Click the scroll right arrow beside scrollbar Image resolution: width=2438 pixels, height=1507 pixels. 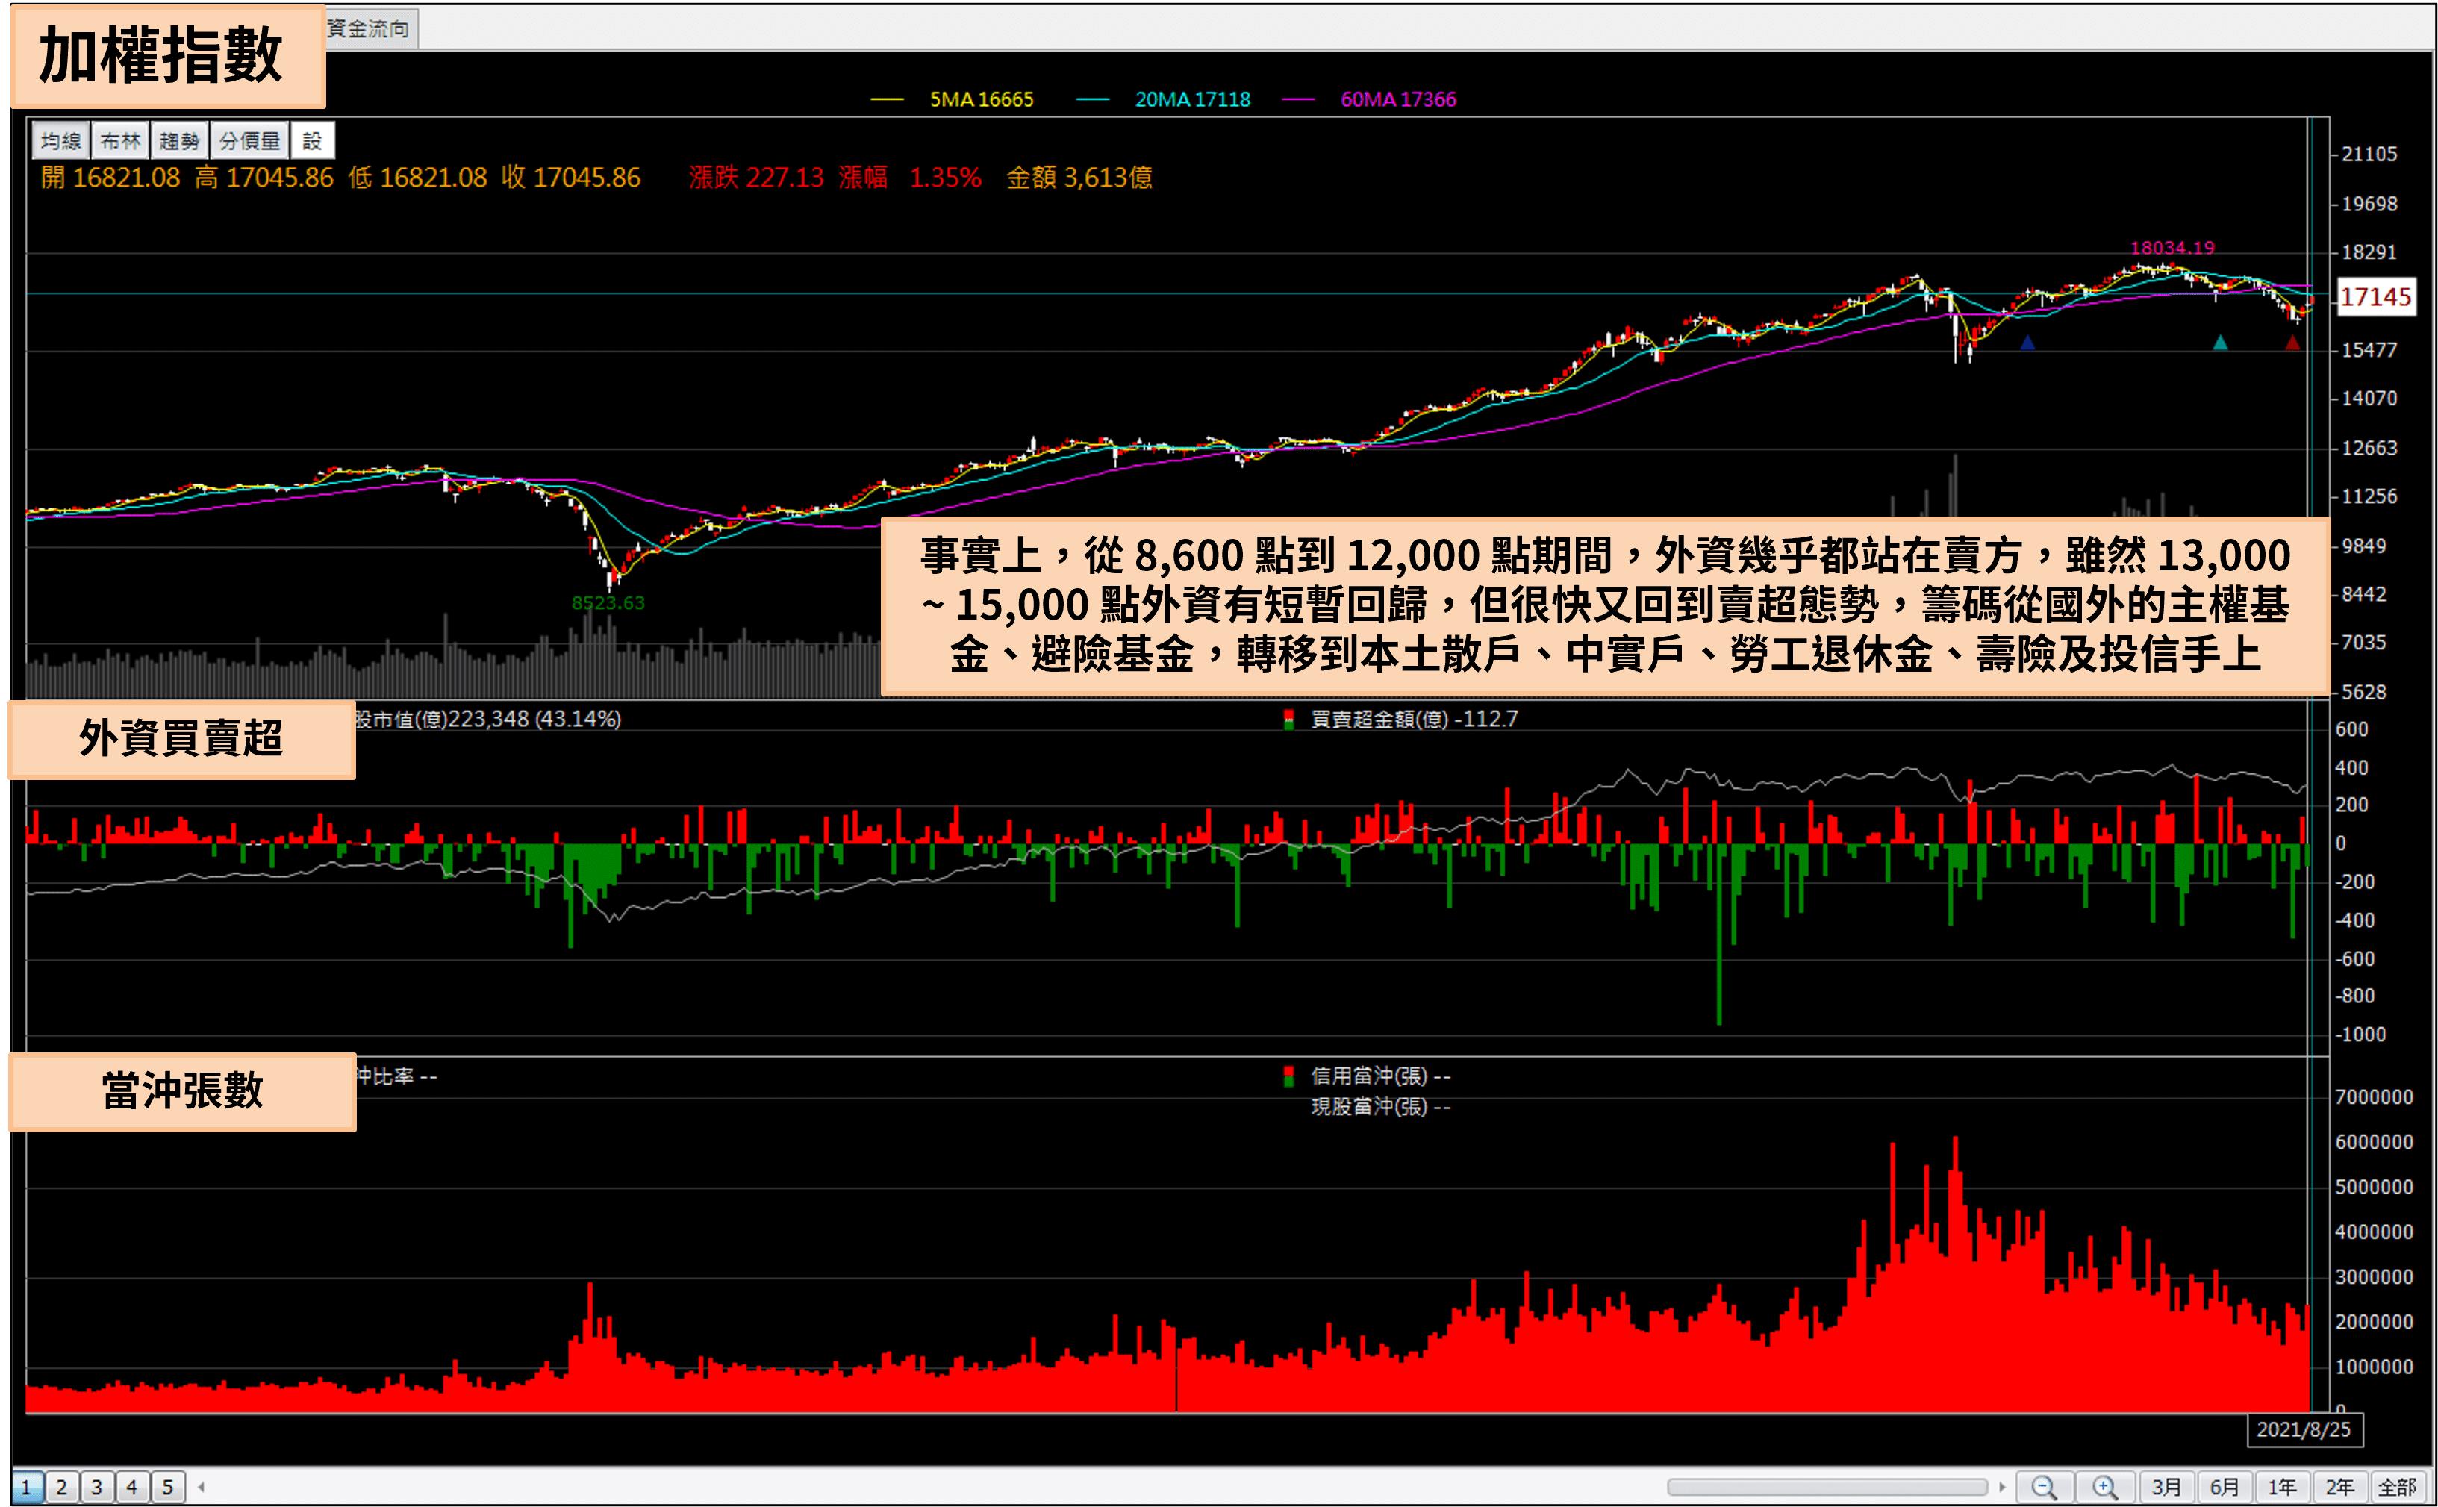[x=2001, y=1487]
